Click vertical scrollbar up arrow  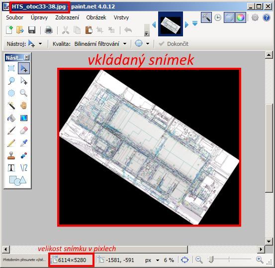(269, 55)
